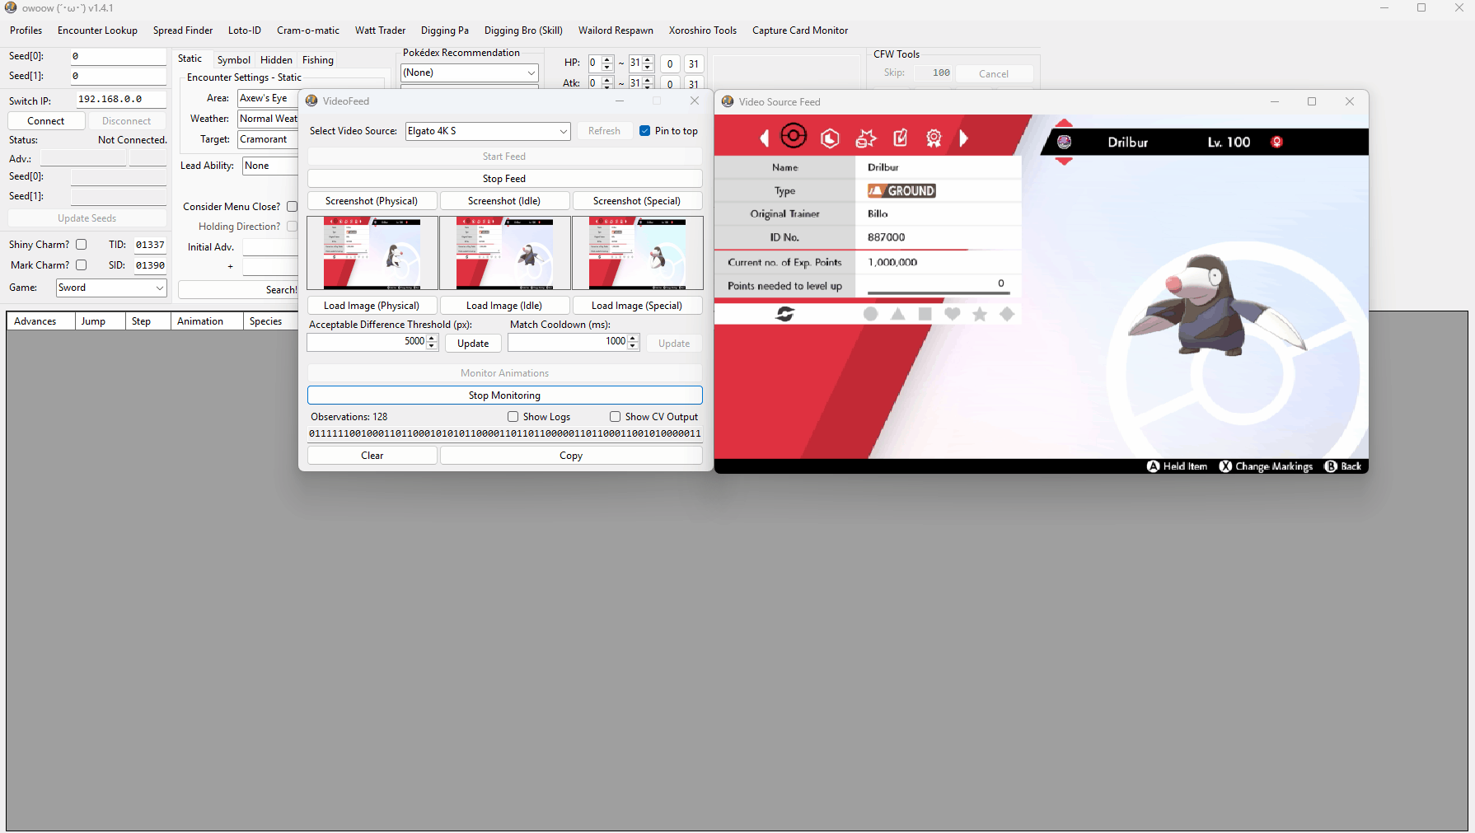This screenshot has width=1475, height=833.
Task: Click the red up arrow above the Poké Ball
Action: click(1064, 124)
